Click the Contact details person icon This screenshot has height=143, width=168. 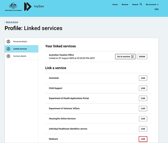click(x=9, y=56)
